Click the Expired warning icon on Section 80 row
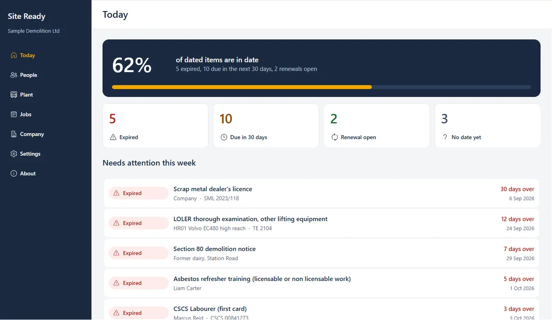The height and width of the screenshot is (320, 552). tap(116, 253)
